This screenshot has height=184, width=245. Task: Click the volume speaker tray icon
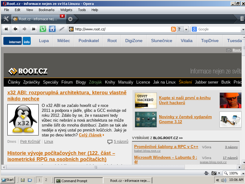click(x=224, y=180)
